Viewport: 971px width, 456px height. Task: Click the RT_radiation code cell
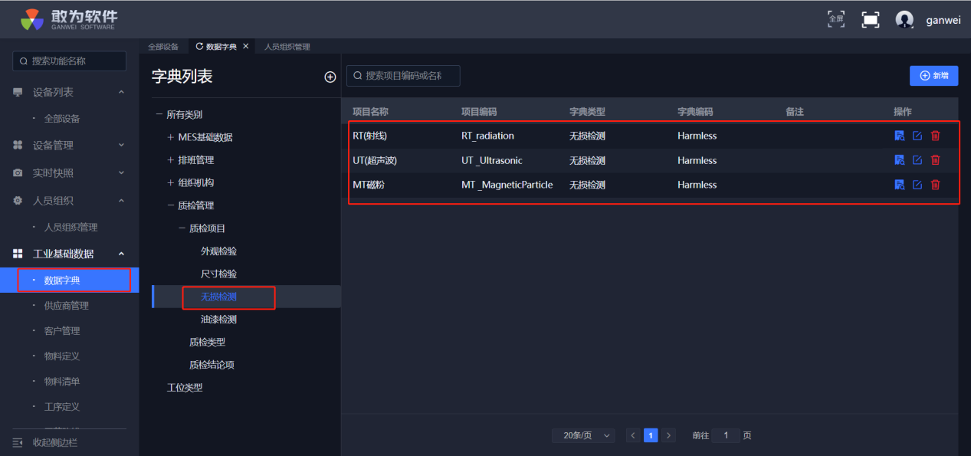[487, 136]
